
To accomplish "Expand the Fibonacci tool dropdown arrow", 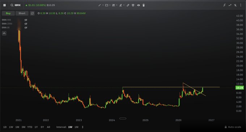I will [x=117, y=5].
